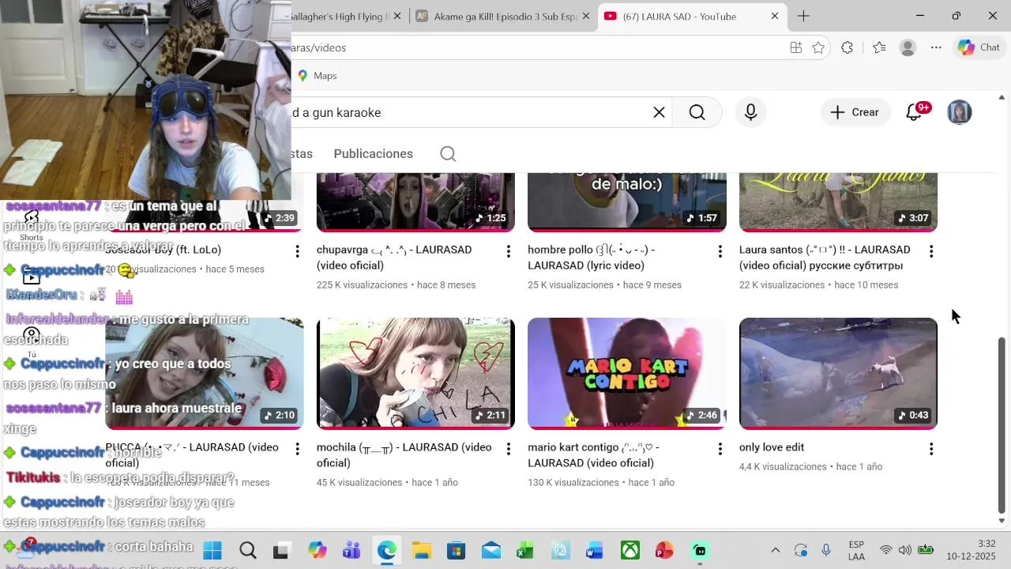This screenshot has width=1011, height=569.
Task: Open the split screen icon in address bar
Action: click(x=796, y=47)
